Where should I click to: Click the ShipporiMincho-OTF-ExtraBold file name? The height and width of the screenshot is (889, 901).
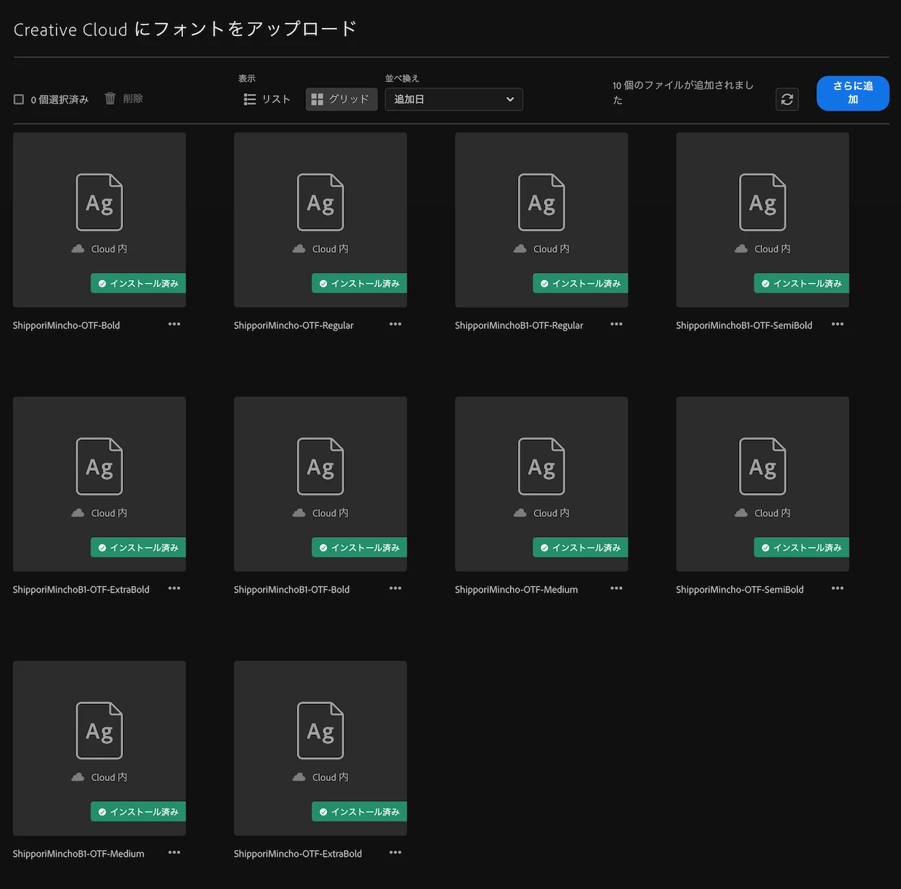click(x=298, y=854)
